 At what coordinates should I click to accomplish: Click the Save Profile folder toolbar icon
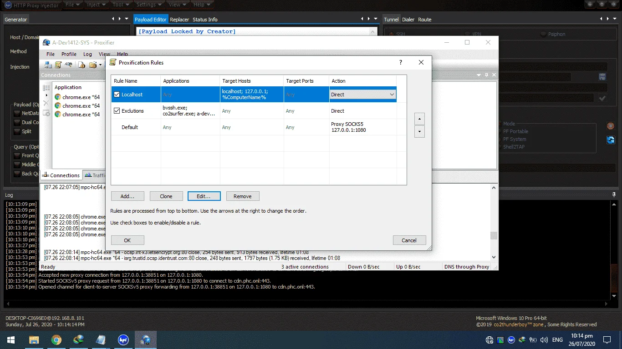pos(93,65)
